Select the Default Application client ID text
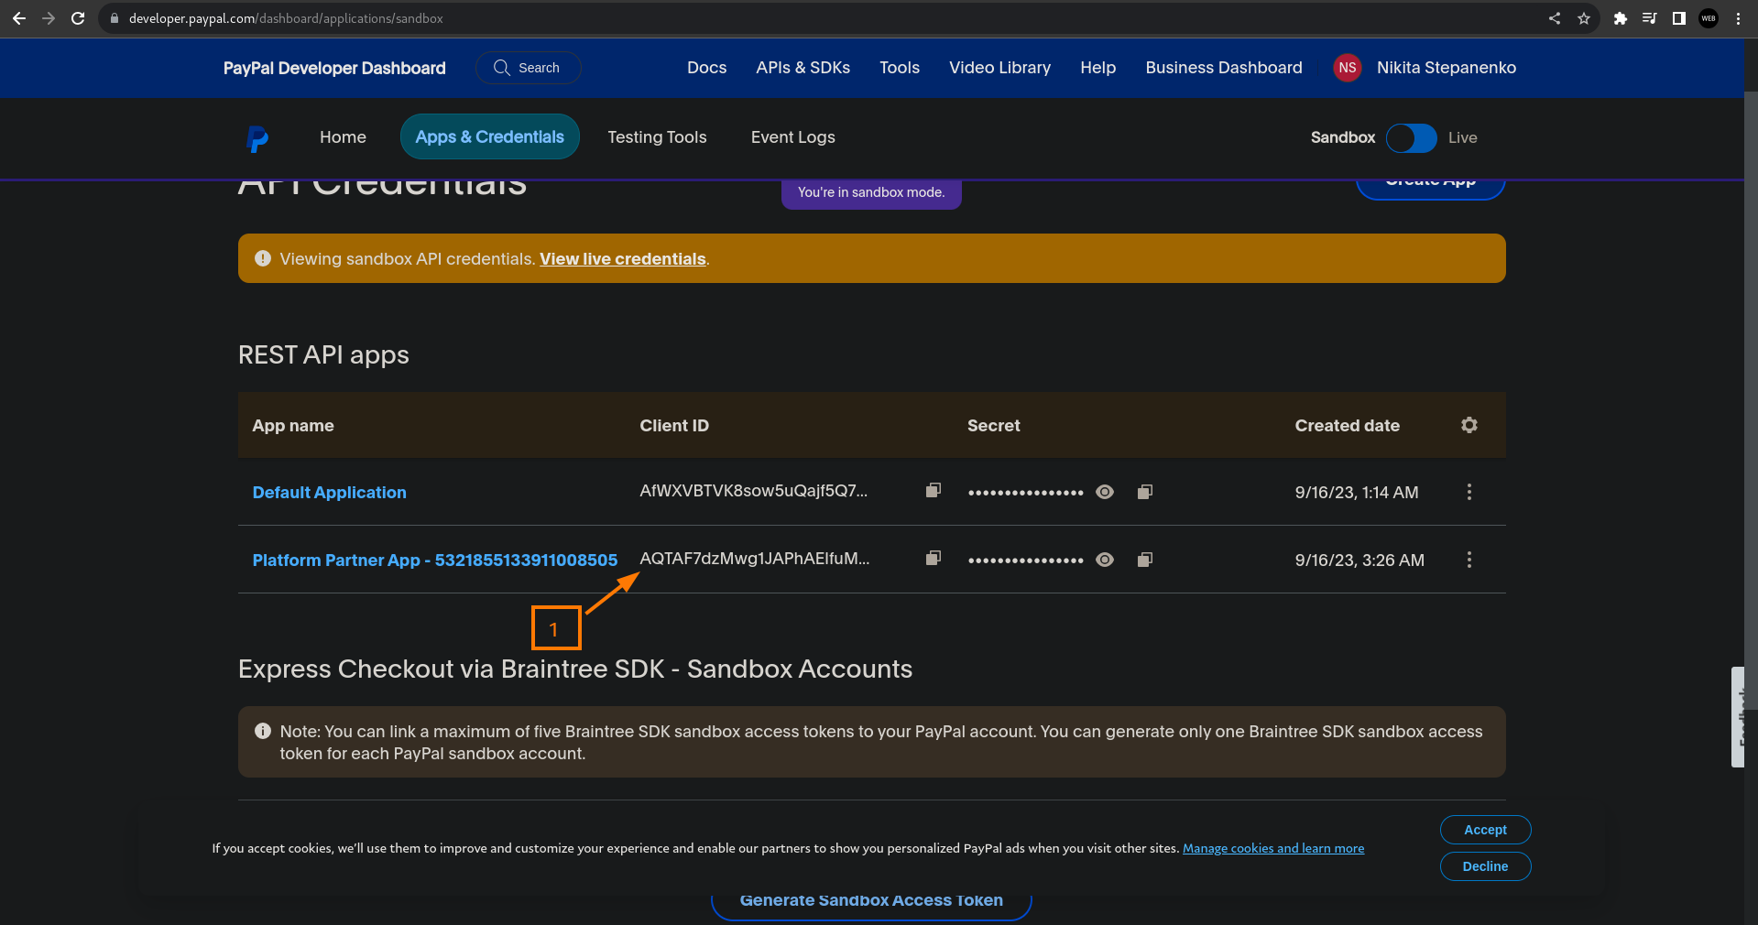 coord(754,491)
